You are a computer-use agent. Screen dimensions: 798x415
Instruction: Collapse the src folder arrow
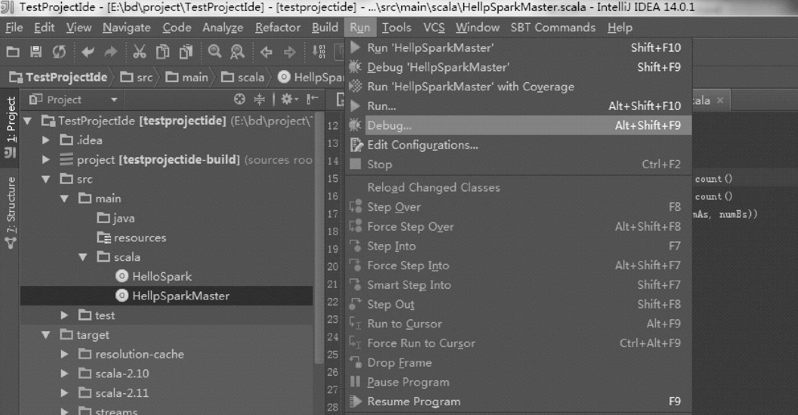coord(46,179)
